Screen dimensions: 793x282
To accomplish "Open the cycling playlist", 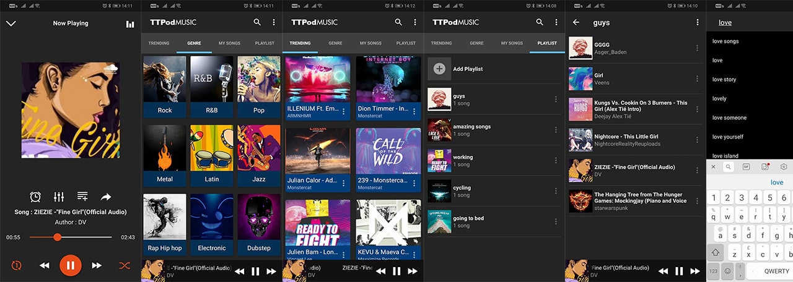I will [x=493, y=191].
